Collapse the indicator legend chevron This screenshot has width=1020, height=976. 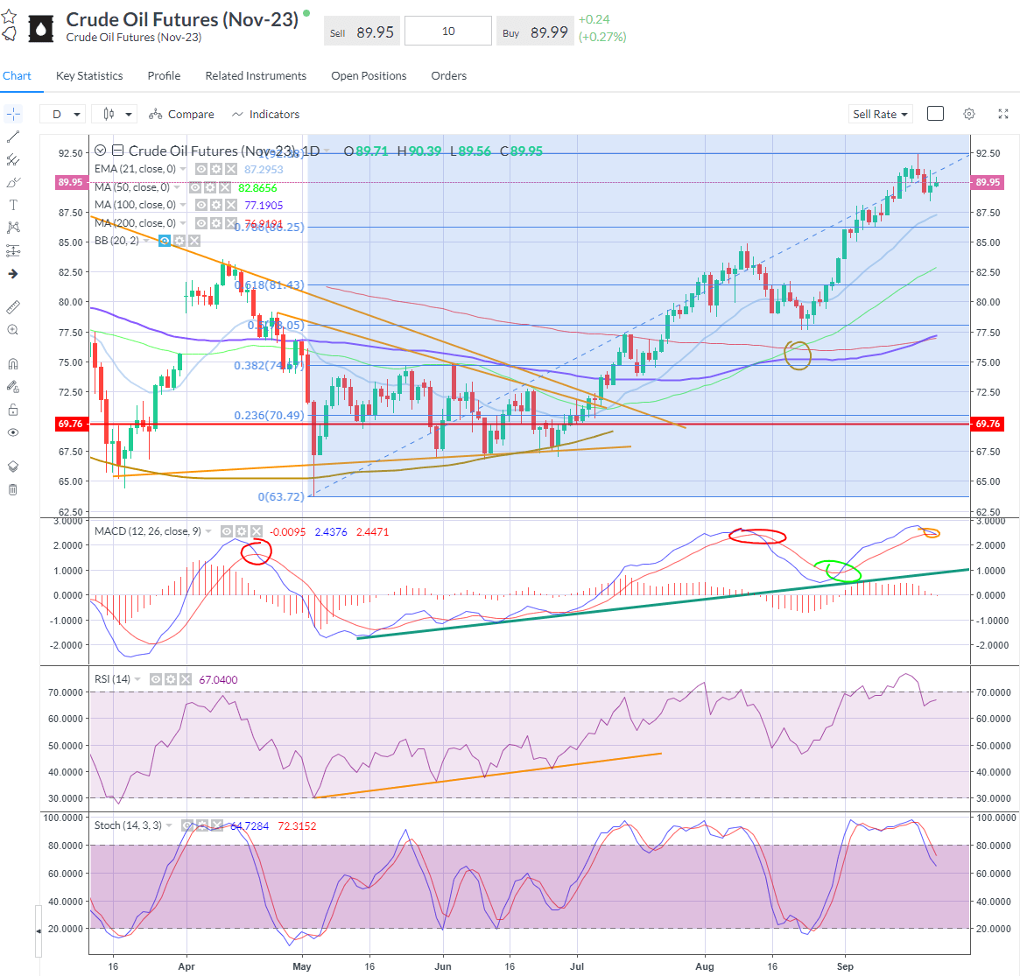pos(100,151)
